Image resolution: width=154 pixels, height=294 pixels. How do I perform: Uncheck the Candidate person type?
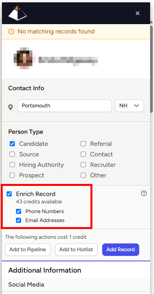coord(12,144)
